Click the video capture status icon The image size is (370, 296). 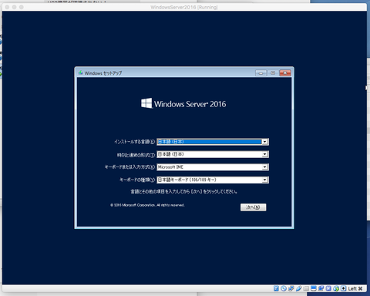tap(321, 288)
